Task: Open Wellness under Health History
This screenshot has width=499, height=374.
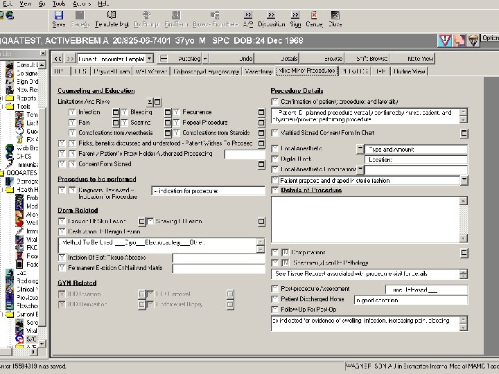Action: (x=28, y=222)
